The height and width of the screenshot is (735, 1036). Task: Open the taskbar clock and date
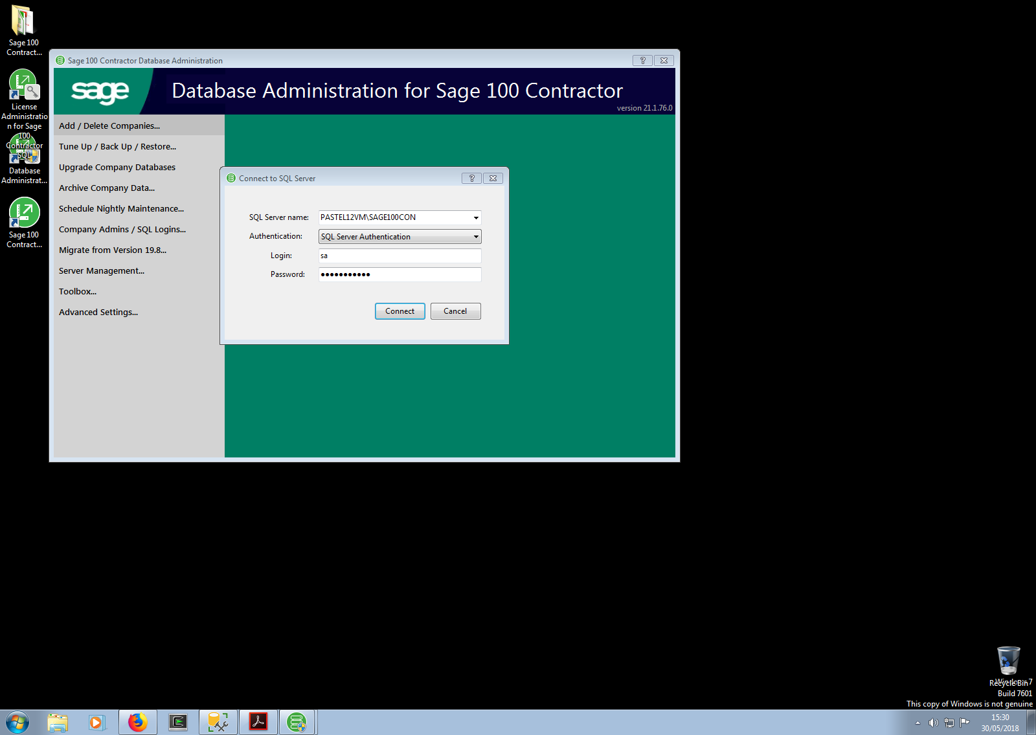(x=1000, y=723)
